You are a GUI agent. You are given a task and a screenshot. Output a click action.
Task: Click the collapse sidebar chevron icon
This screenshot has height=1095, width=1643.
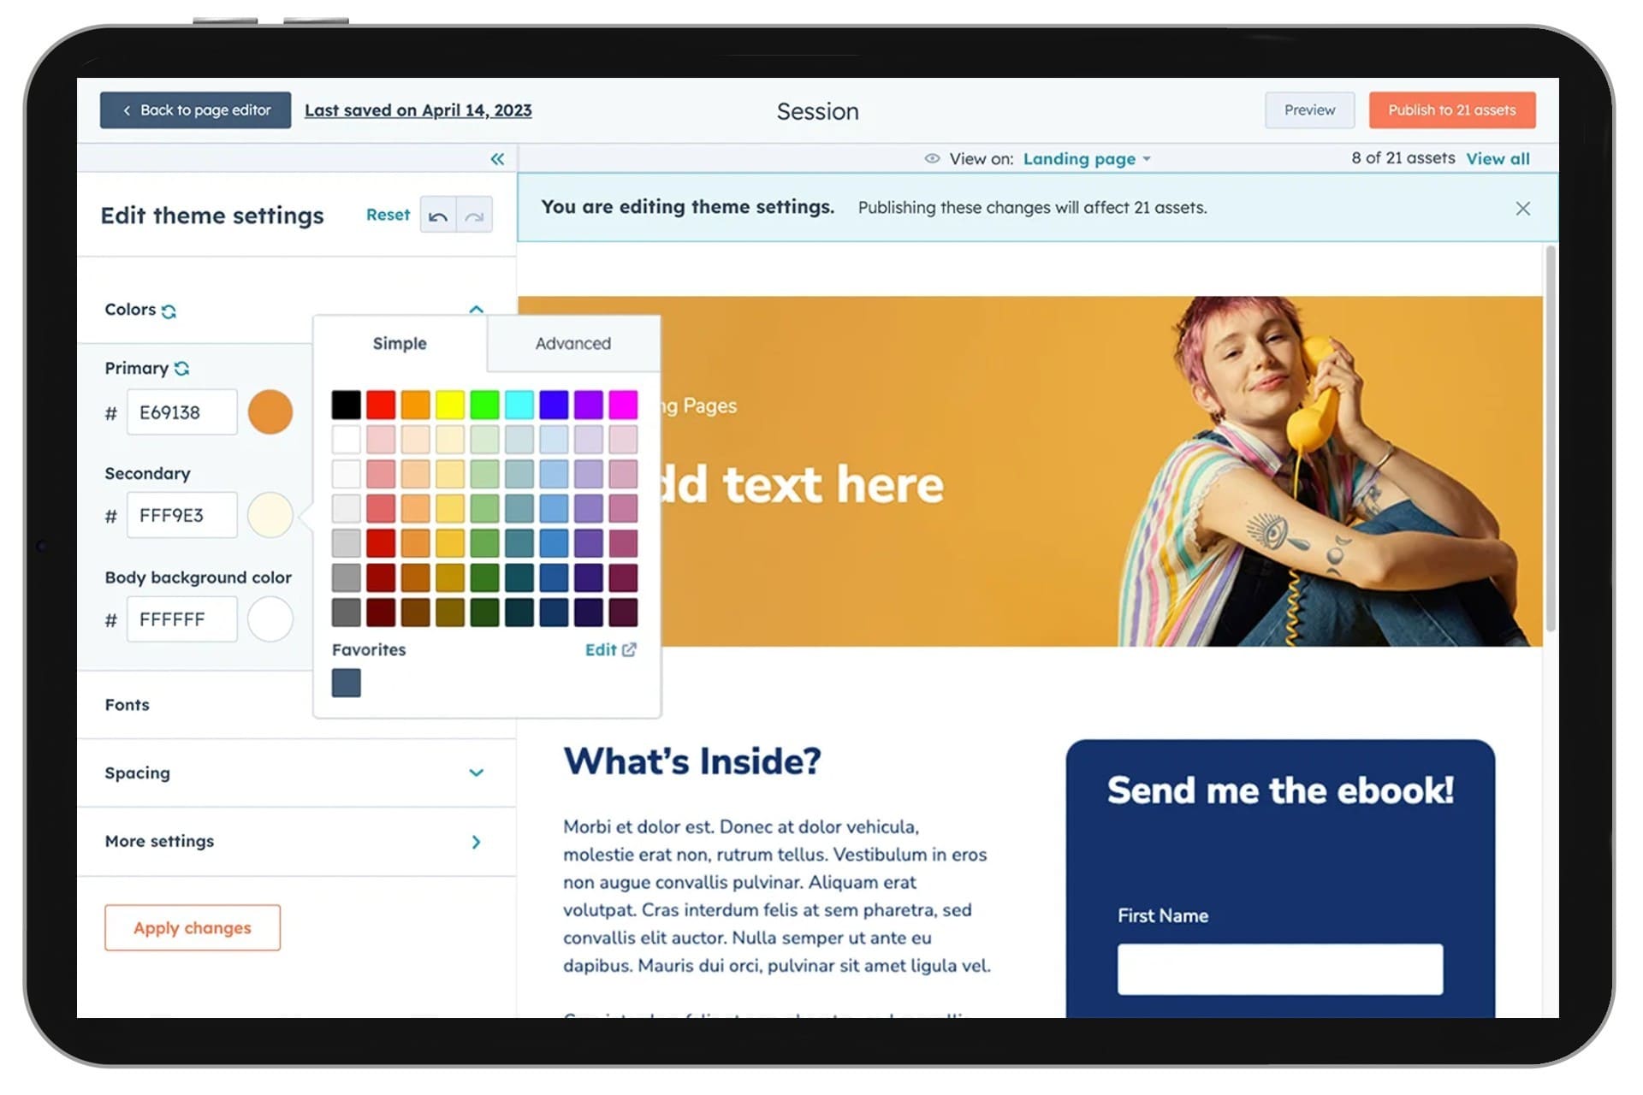click(x=497, y=157)
